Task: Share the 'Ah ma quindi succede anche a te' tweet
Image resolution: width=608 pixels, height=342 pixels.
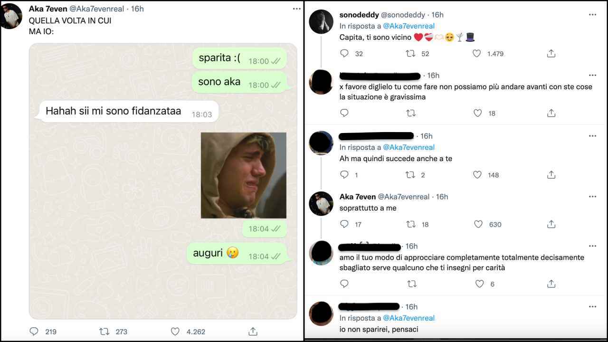Action: (x=551, y=174)
